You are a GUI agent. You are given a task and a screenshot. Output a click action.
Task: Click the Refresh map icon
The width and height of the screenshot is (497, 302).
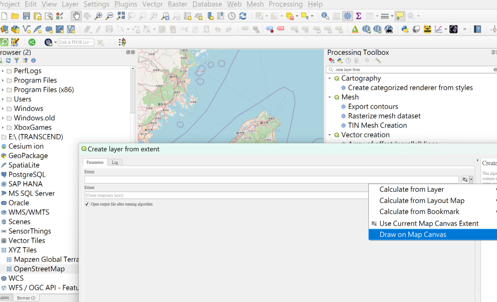click(243, 16)
